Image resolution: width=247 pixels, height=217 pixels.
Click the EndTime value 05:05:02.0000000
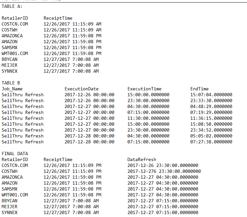click(x=211, y=136)
